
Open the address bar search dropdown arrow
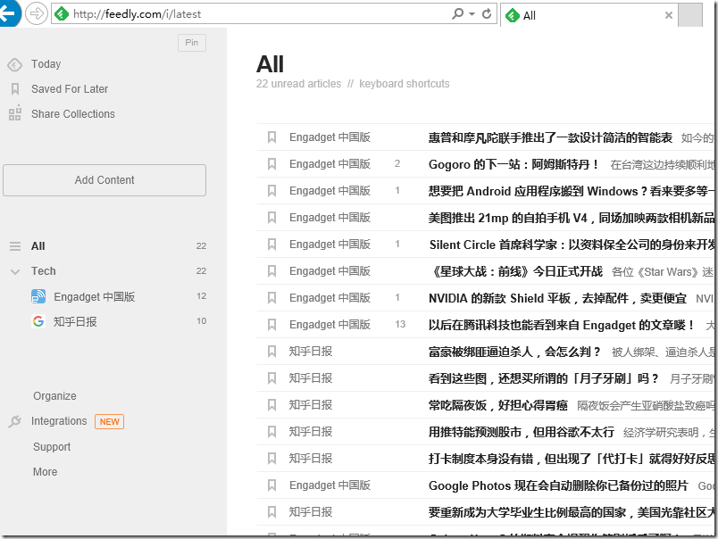click(472, 14)
